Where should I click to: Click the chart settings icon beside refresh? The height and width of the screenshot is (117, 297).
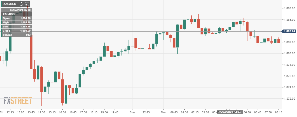(x=27, y=4)
